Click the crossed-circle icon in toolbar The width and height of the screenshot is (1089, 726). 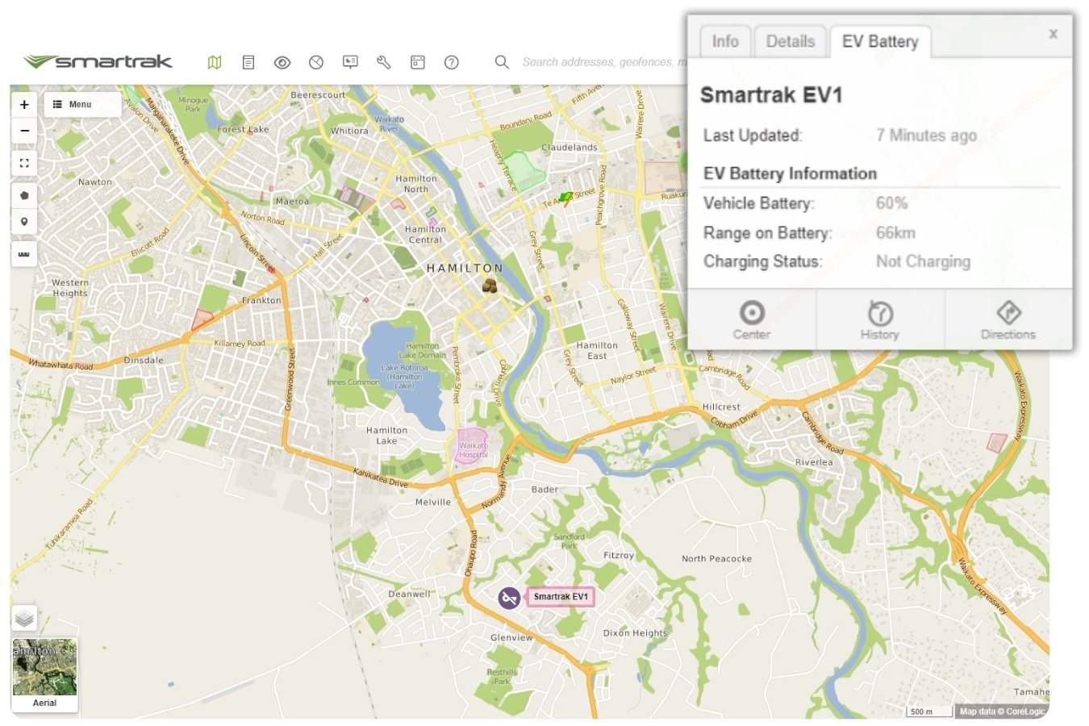(316, 62)
